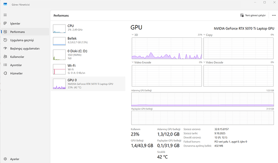
Task: Click the Ayrıntılar list icon
Action: point(5,65)
